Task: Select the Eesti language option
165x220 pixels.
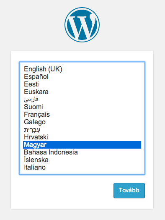Action: click(x=31, y=84)
